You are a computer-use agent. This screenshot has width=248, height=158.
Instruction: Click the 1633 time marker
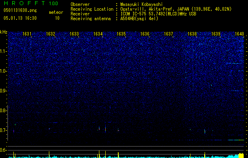coord(74,34)
